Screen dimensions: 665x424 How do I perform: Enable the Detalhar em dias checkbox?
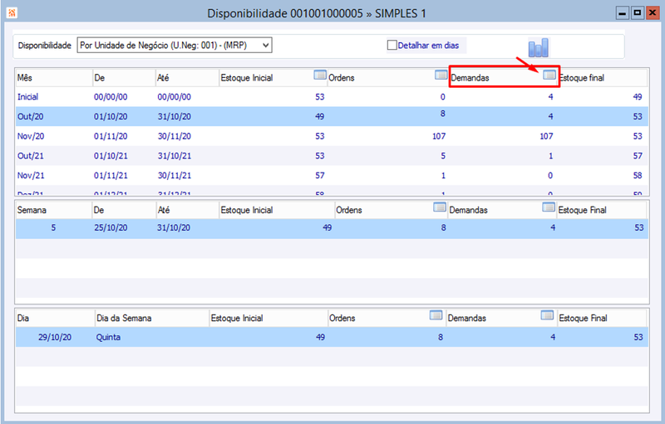tap(392, 45)
